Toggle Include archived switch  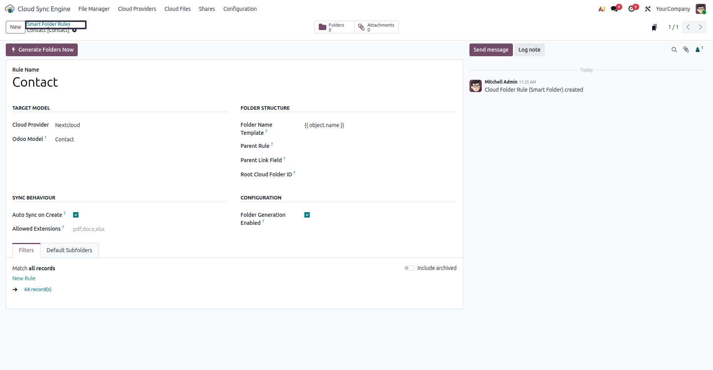point(409,268)
